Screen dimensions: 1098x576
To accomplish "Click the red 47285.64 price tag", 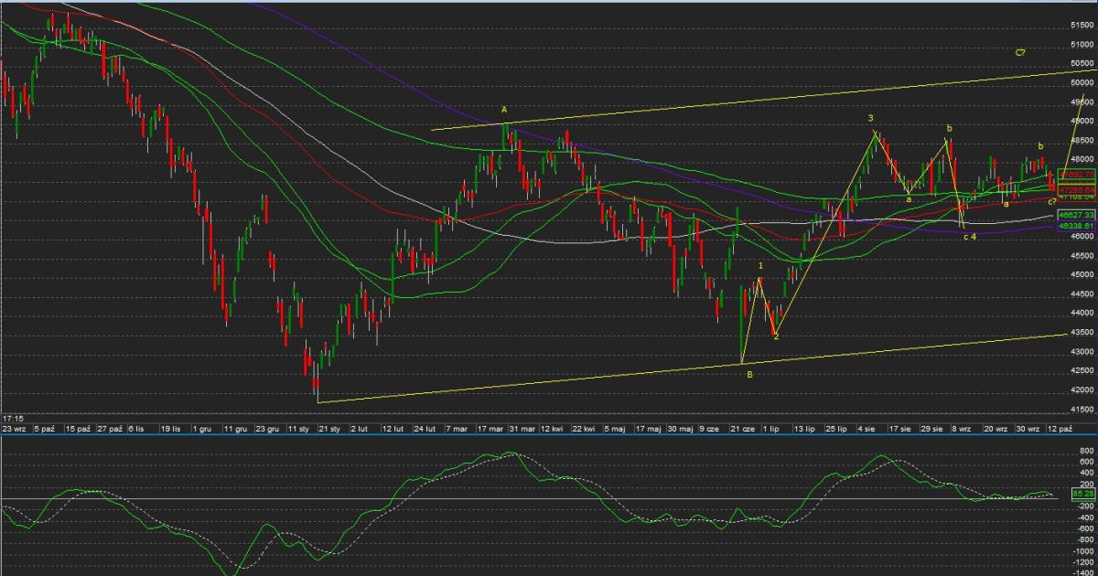I will tap(1076, 190).
